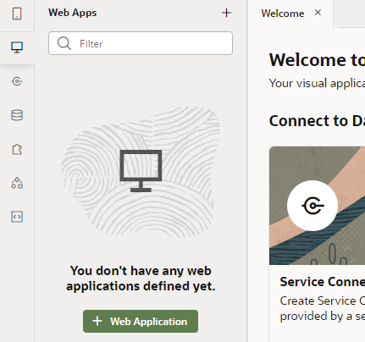Image resolution: width=365 pixels, height=342 pixels.
Task: Click the Service Connections card title
Action: coord(323,282)
